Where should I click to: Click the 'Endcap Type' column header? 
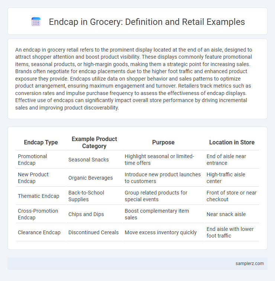(41, 142)
